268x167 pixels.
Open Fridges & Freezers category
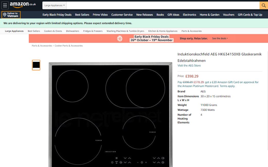(93, 31)
